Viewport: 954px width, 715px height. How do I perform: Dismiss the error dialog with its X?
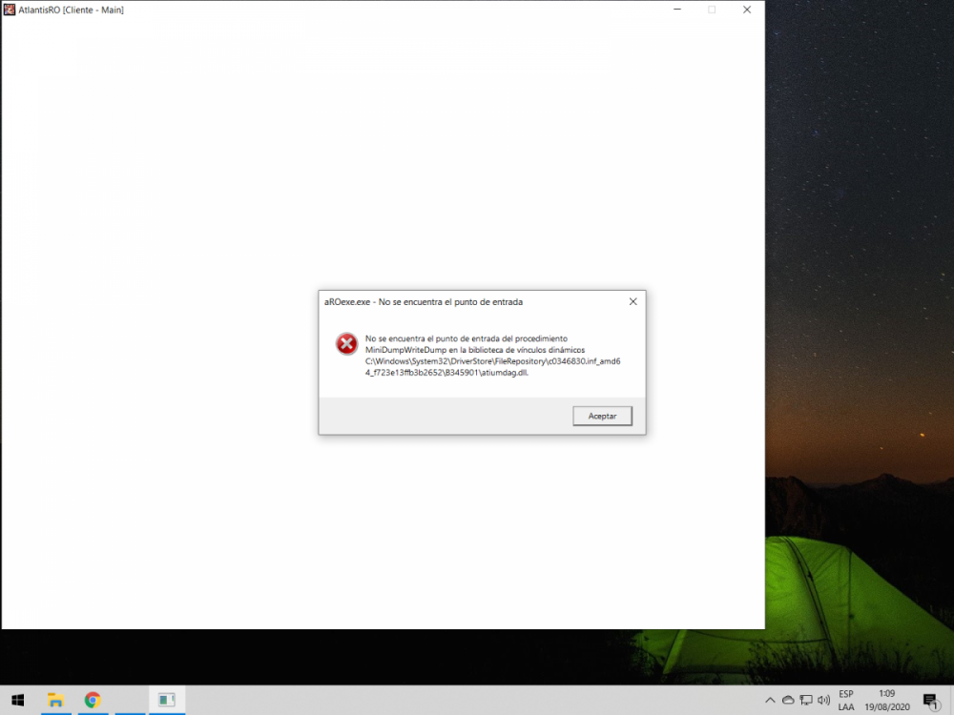(x=633, y=301)
